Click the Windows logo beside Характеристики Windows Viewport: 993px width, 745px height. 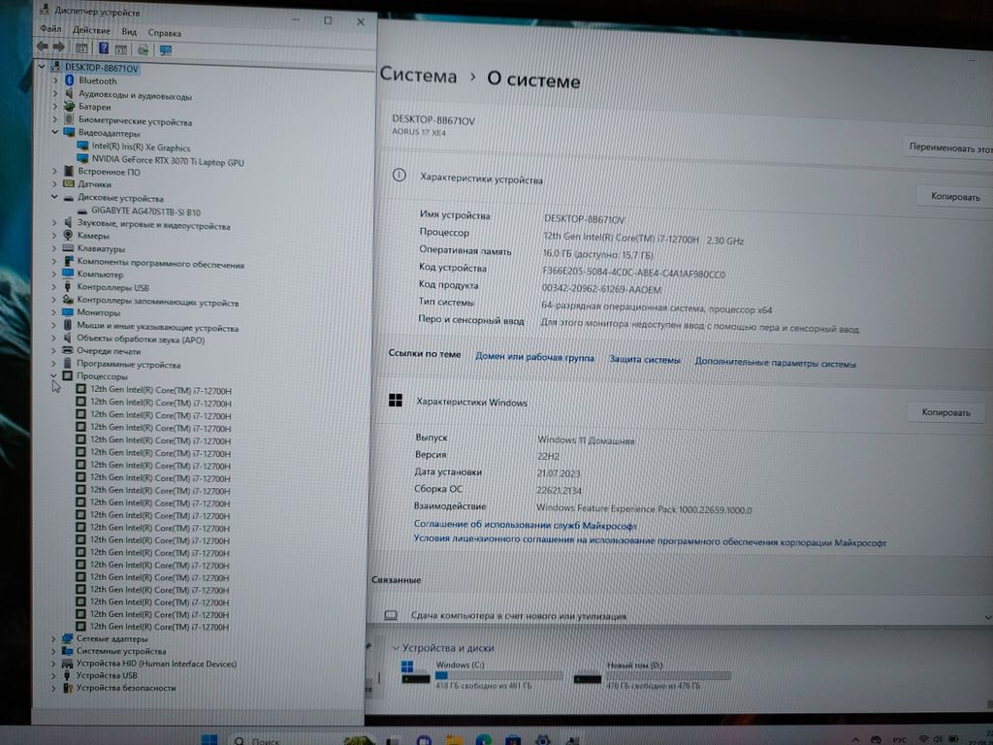tap(396, 401)
